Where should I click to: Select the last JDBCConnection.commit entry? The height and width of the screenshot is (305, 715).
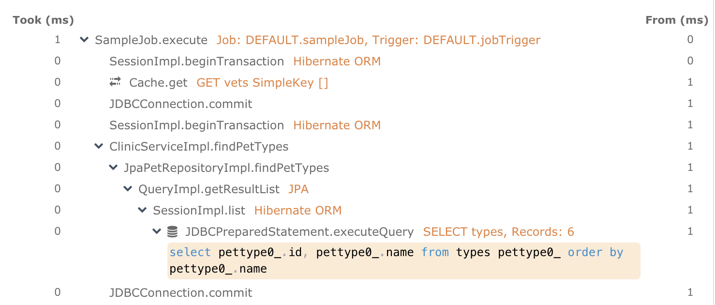click(x=180, y=292)
